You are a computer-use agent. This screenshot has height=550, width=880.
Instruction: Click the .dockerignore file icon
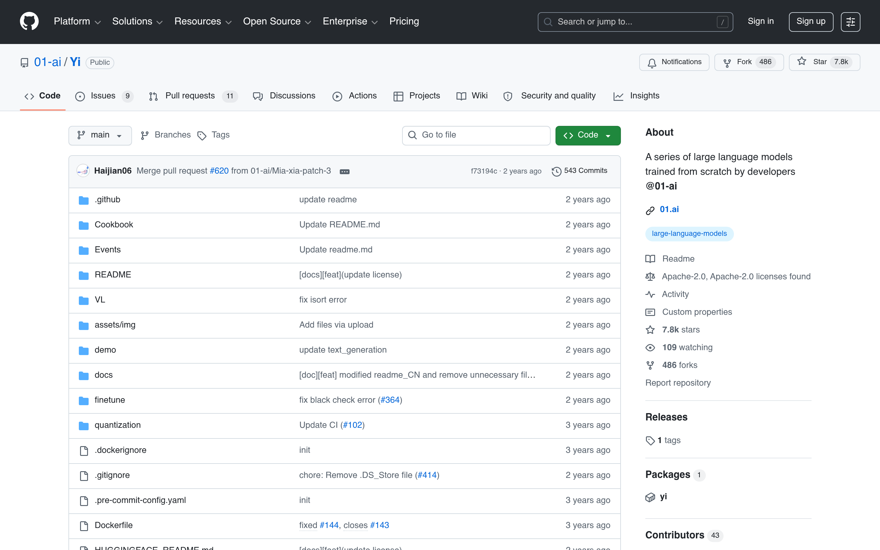(x=84, y=451)
